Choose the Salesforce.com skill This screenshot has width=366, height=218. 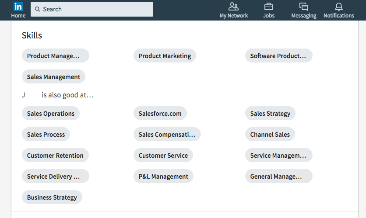[160, 113]
